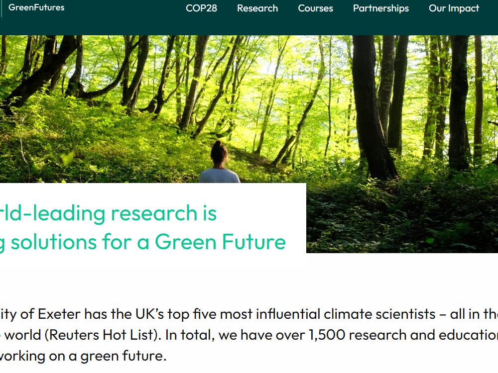View the Our Impact page
The height and width of the screenshot is (373, 498).
[x=454, y=8]
